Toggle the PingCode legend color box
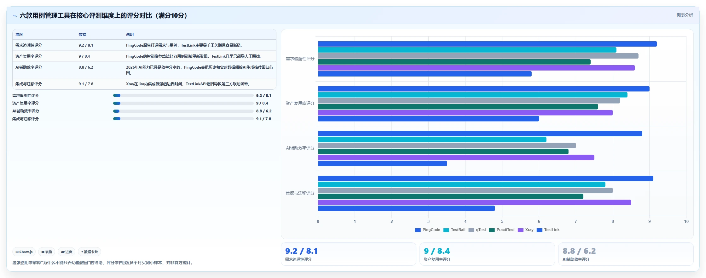 (x=418, y=230)
